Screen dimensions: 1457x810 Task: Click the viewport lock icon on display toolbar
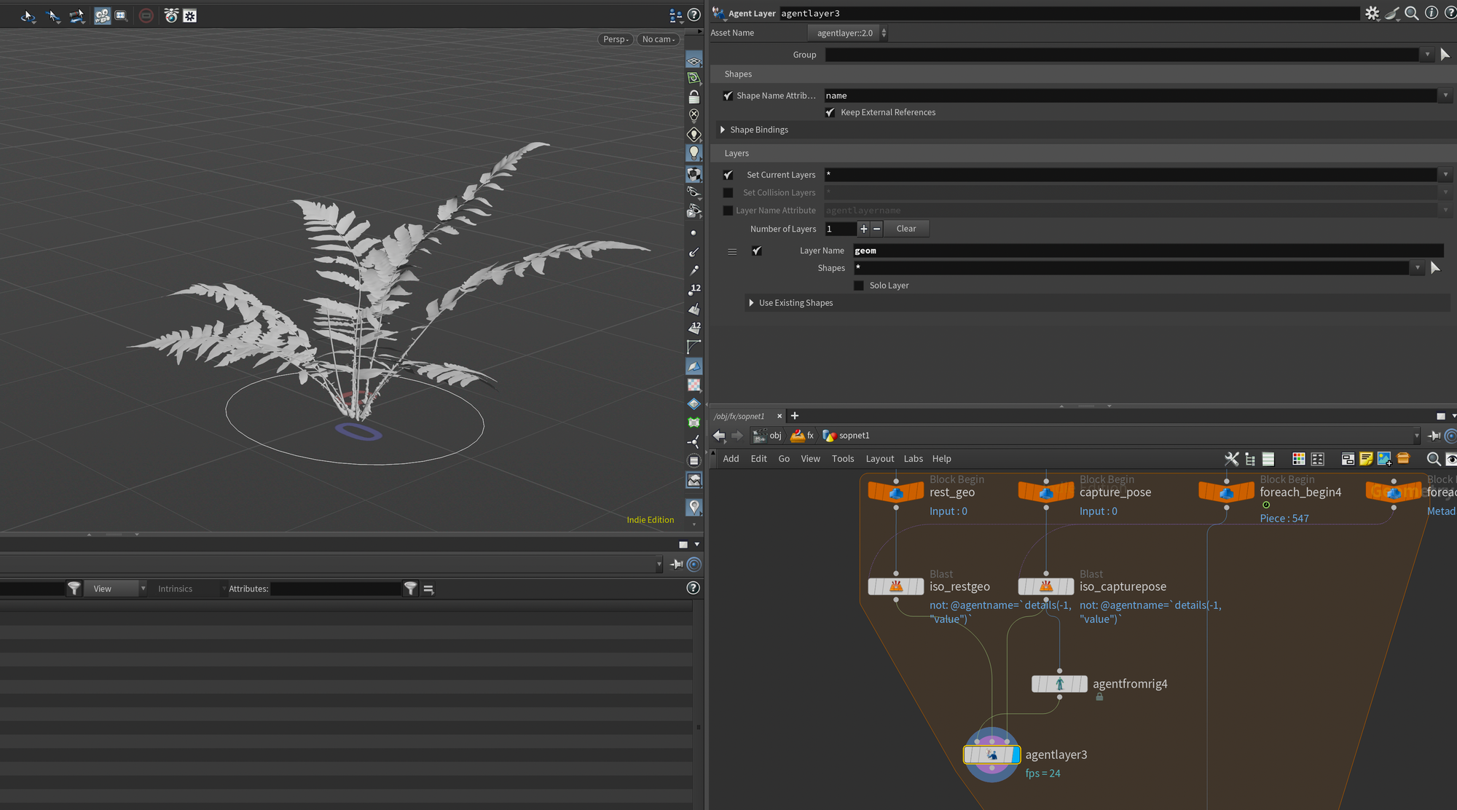[694, 97]
